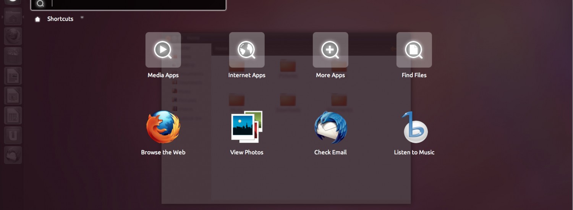Image resolution: width=573 pixels, height=210 pixels.
Task: Open the Internet Apps shortcut
Action: (247, 50)
